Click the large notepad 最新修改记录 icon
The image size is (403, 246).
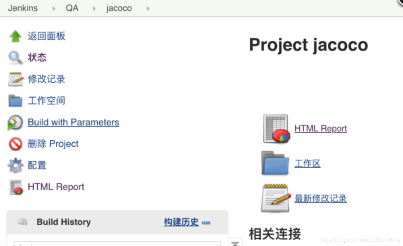point(276,198)
